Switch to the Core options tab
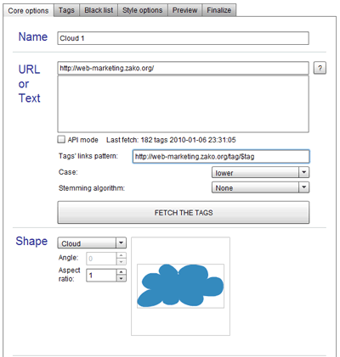 click(28, 10)
